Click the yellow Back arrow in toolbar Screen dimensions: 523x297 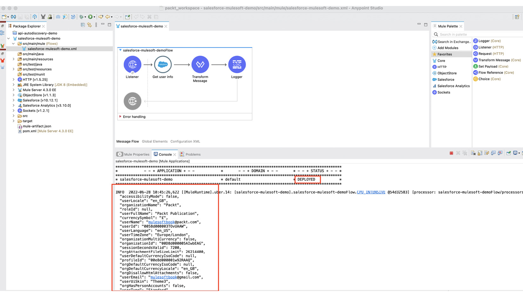(x=108, y=17)
